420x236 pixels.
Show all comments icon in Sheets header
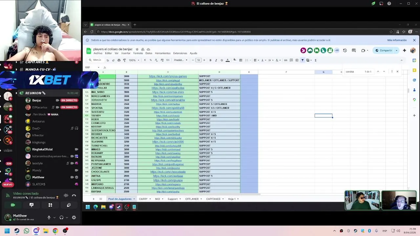point(354,50)
